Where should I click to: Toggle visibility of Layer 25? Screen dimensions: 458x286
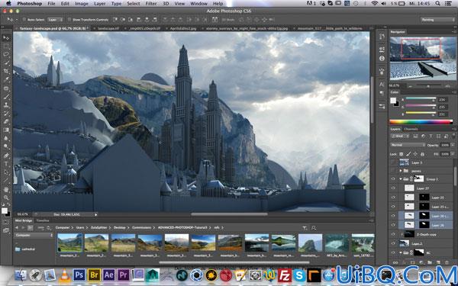click(x=393, y=198)
